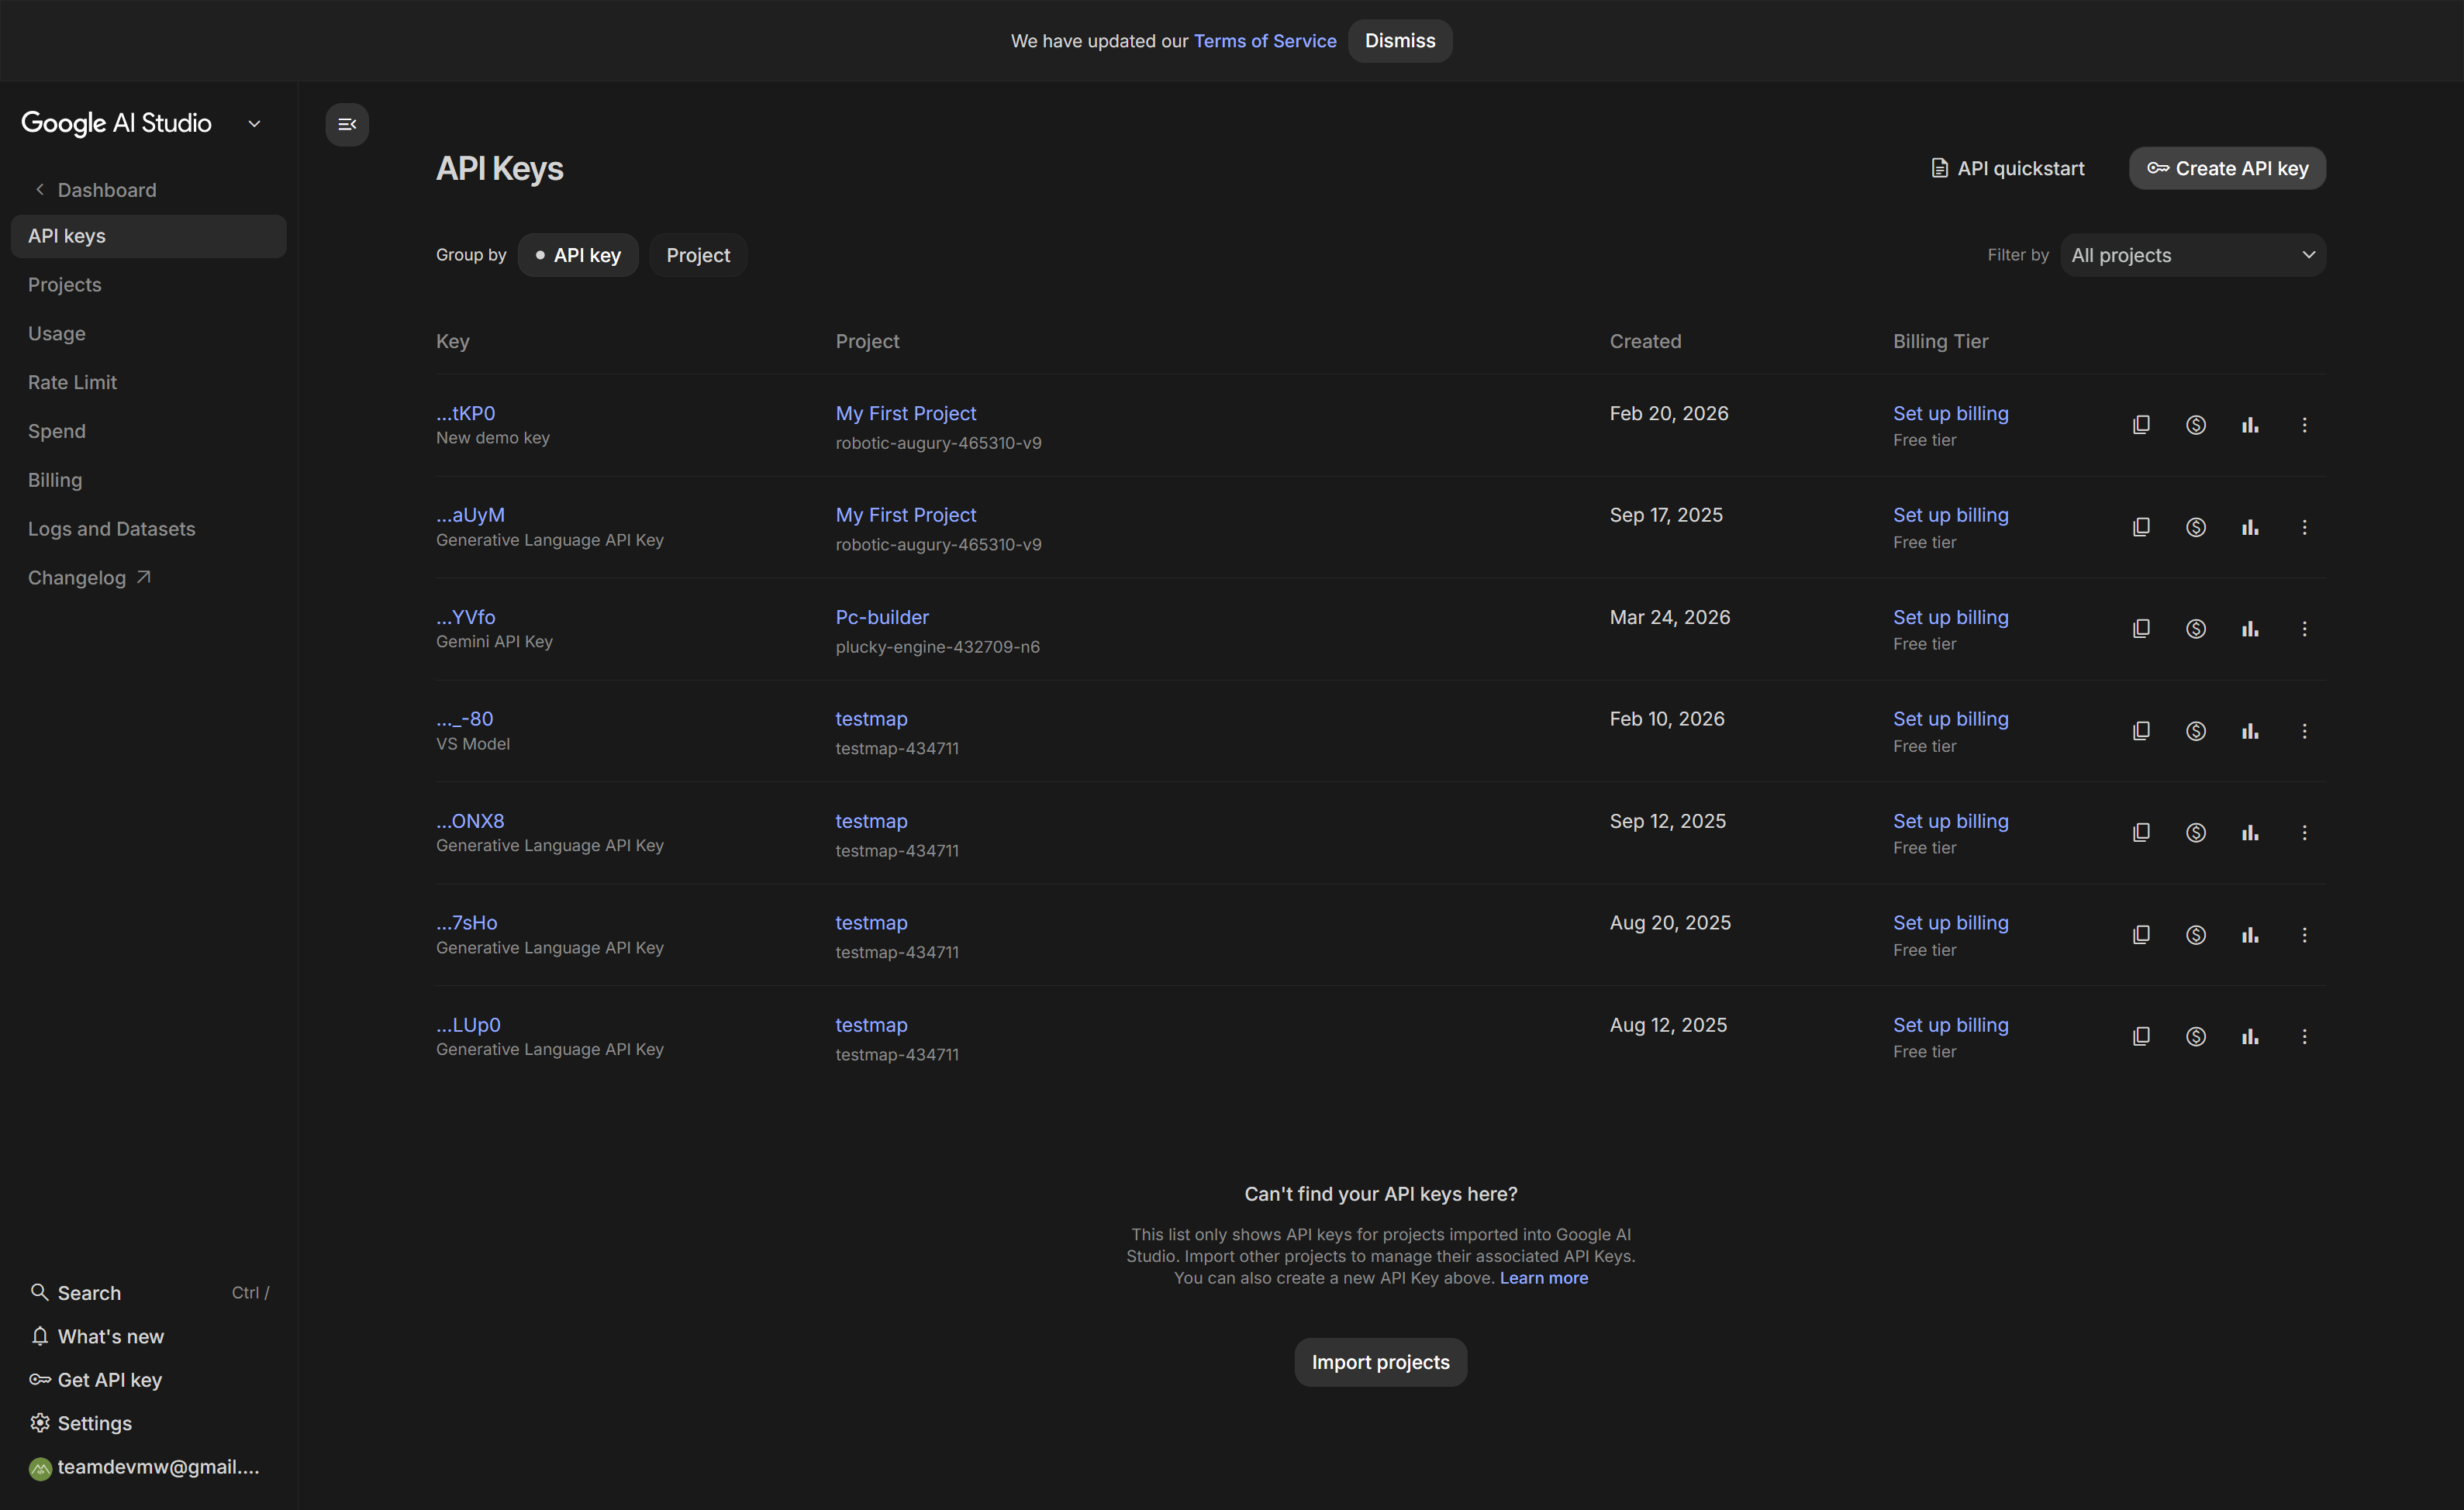Copy the VS Model API key
The image size is (2464, 1510).
(x=2141, y=731)
